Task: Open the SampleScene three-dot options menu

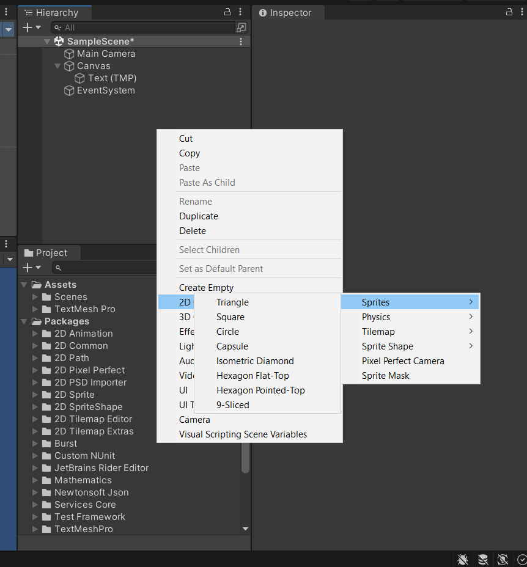Action: coord(241,42)
